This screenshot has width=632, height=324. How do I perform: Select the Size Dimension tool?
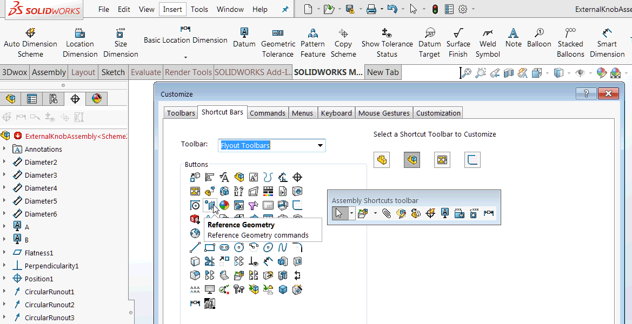click(121, 43)
